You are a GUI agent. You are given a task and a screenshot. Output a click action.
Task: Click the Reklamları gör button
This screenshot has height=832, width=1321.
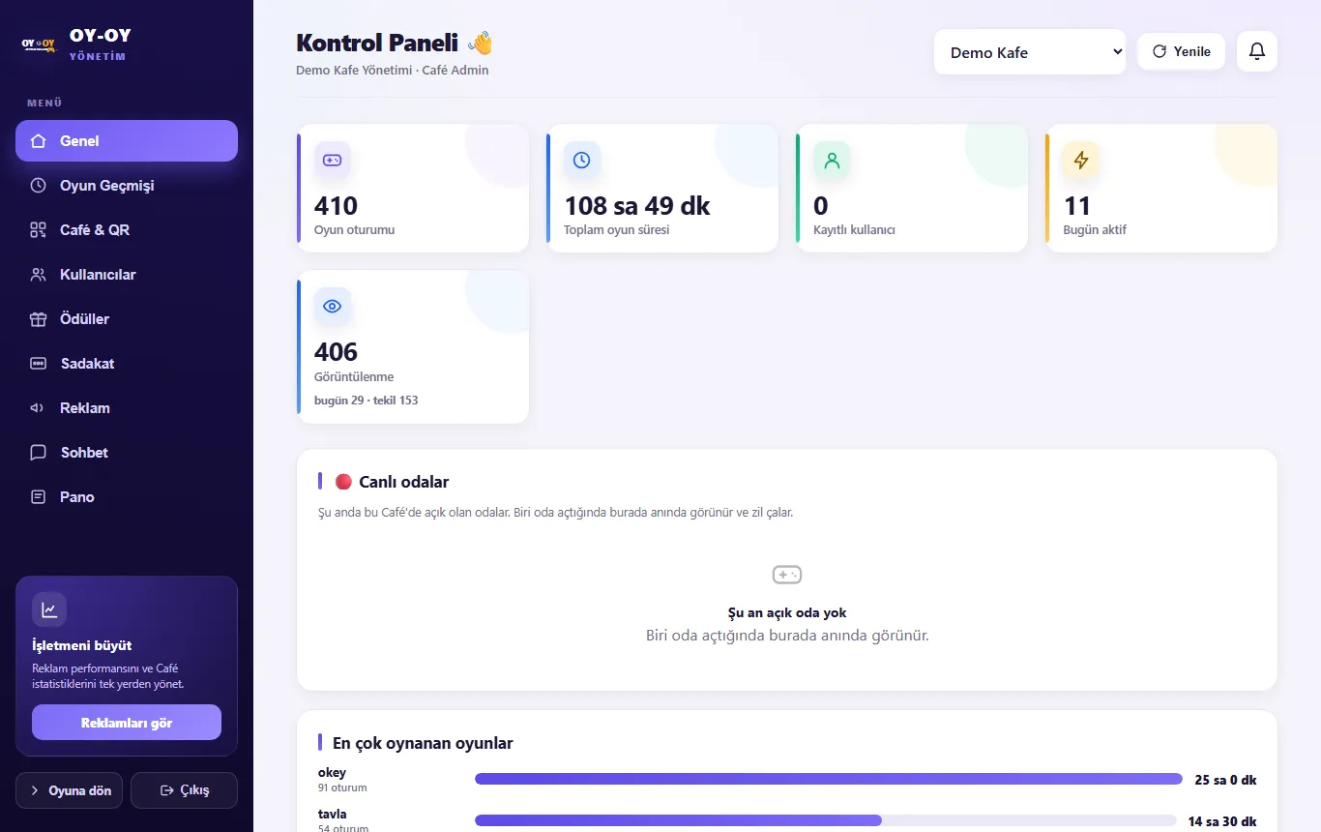pos(127,723)
